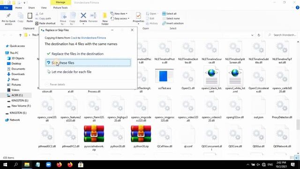Click the History command

click(152, 23)
